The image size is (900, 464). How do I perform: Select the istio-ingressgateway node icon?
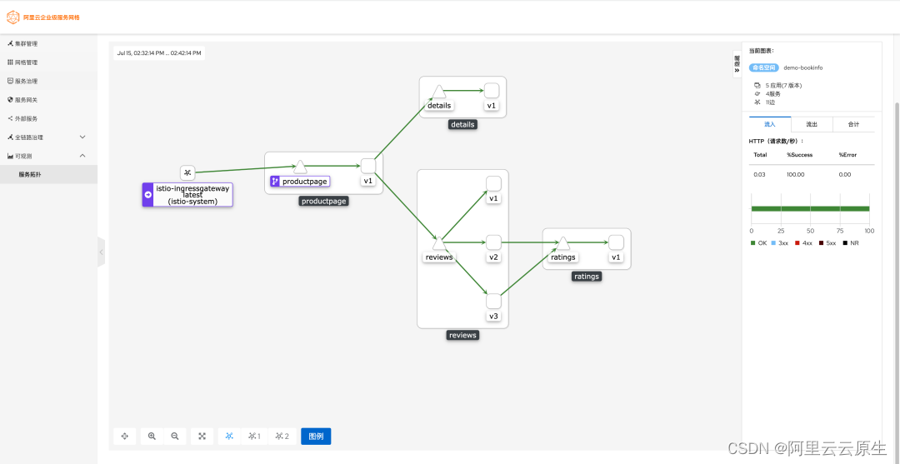[187, 172]
